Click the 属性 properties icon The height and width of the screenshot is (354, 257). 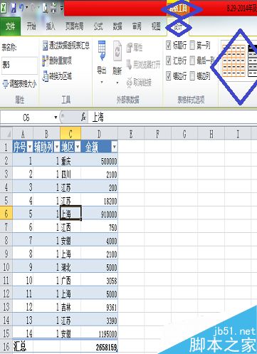coord(130,48)
